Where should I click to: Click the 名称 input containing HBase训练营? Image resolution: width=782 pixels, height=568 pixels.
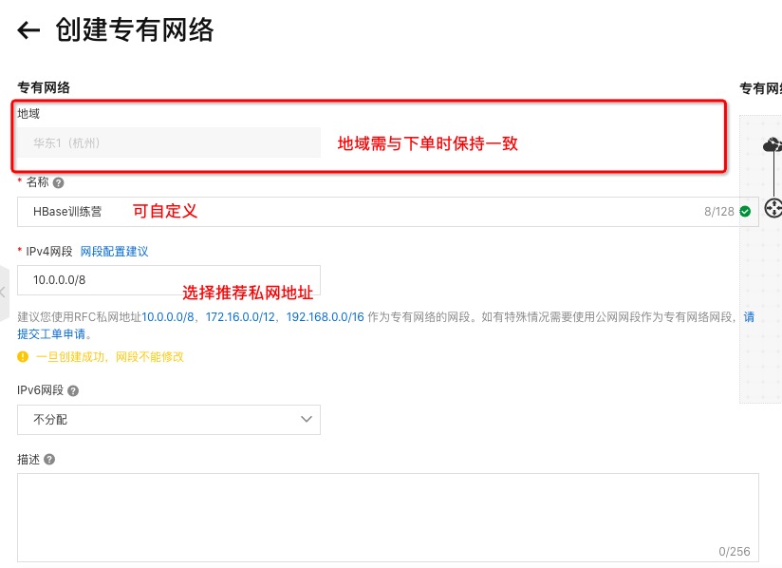pos(387,212)
